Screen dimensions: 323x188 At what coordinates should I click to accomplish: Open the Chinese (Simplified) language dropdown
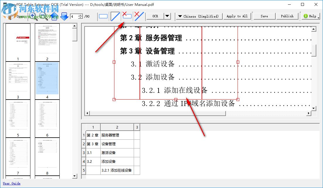coord(199,16)
